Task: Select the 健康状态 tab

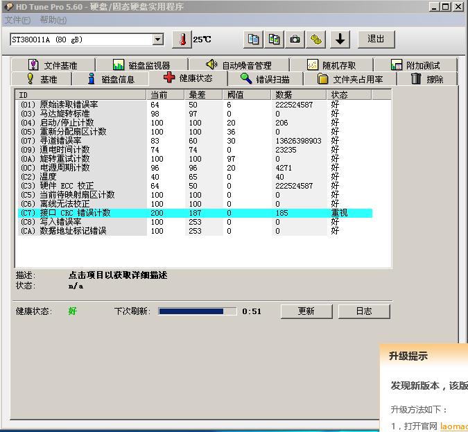Action: [188, 78]
